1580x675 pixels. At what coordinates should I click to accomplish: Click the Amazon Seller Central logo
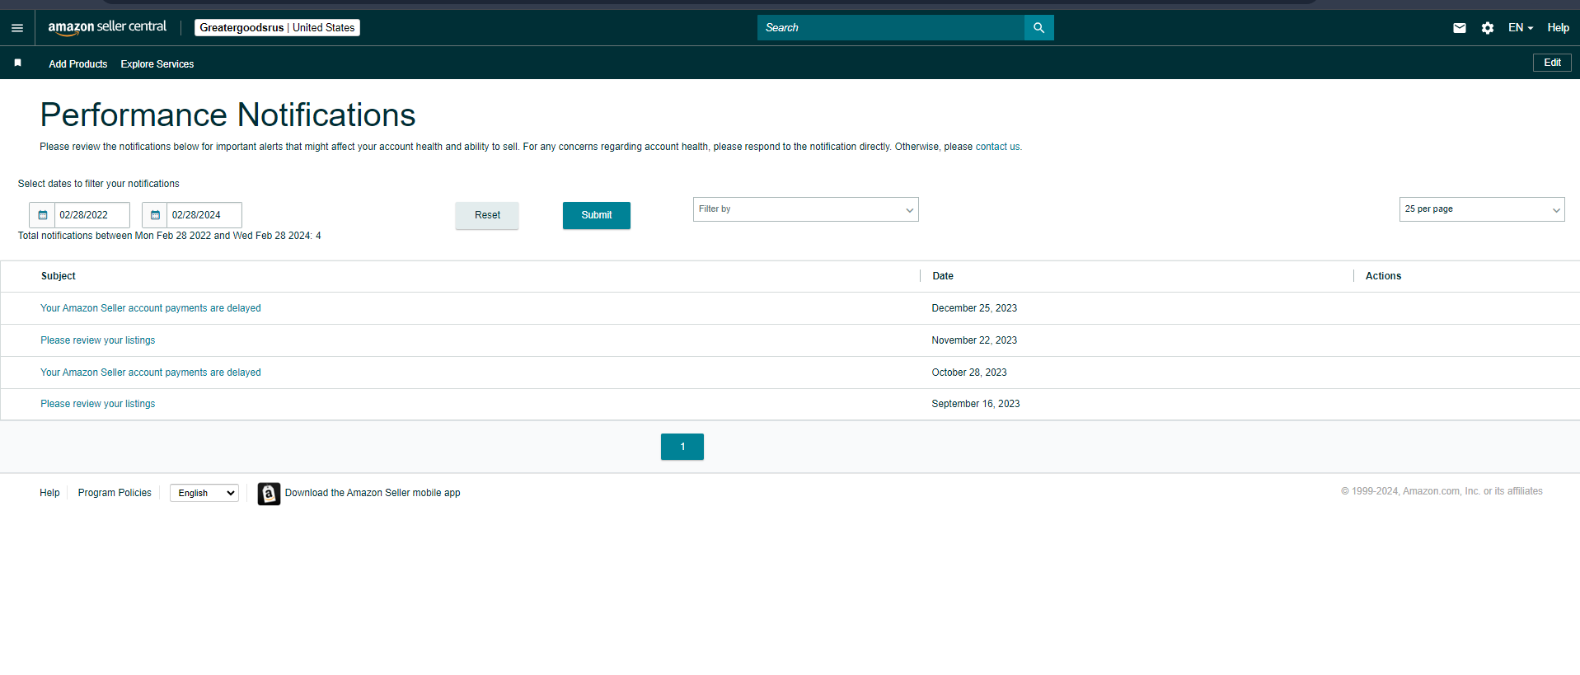pyautogui.click(x=107, y=27)
